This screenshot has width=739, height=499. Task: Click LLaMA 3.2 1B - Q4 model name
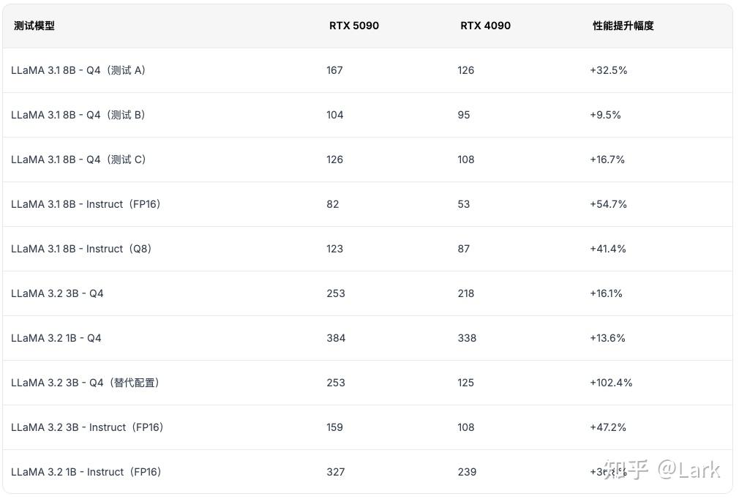[56, 338]
